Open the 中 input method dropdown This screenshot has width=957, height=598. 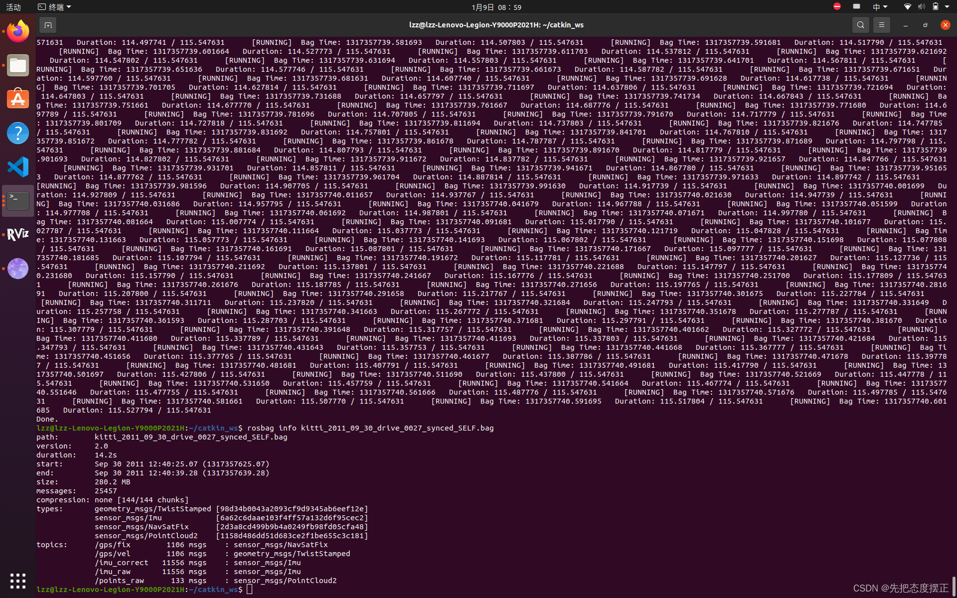[x=880, y=7]
